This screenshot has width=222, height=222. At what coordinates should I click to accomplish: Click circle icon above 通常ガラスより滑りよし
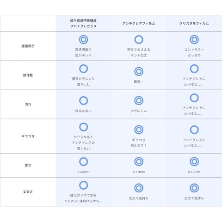pyautogui.click(x=83, y=68)
